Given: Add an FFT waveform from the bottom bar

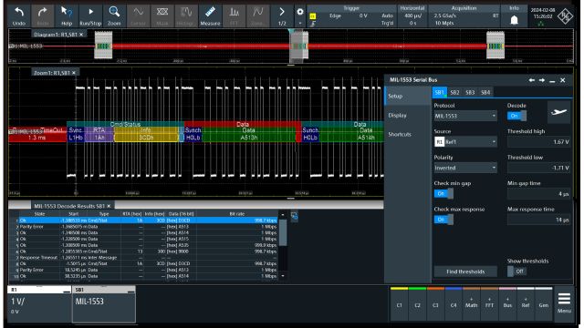Looking at the screenshot, I should (x=489, y=303).
